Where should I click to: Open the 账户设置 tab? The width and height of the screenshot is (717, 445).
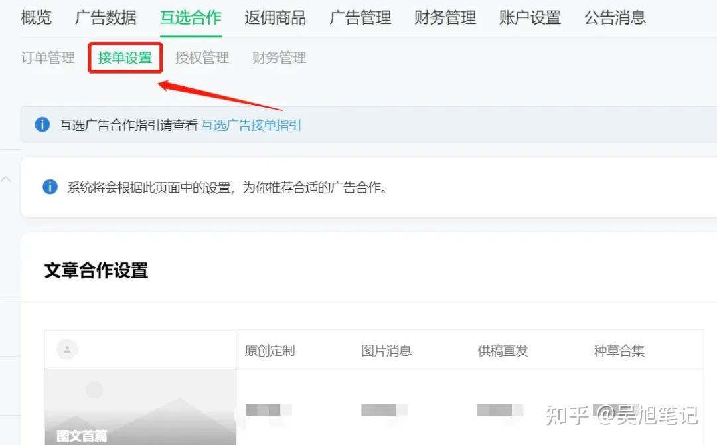(x=530, y=18)
